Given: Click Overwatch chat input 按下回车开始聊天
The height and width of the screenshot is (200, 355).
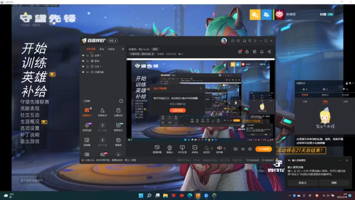Looking at the screenshot, I should pos(32,180).
